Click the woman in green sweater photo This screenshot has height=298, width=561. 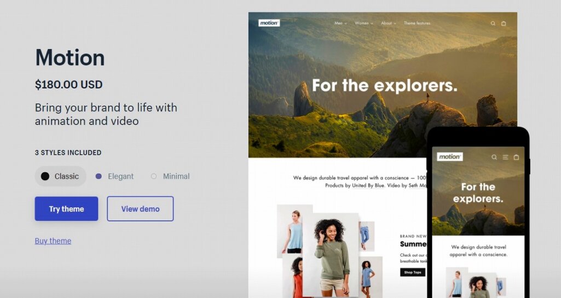click(x=331, y=255)
